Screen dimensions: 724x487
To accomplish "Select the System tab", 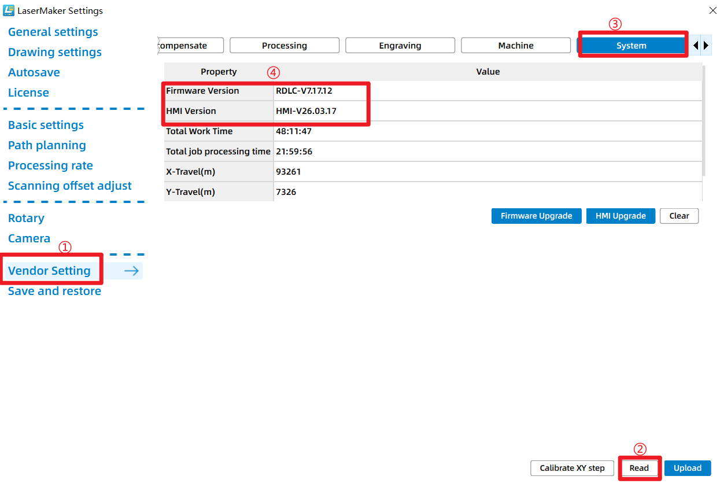I will pos(631,46).
